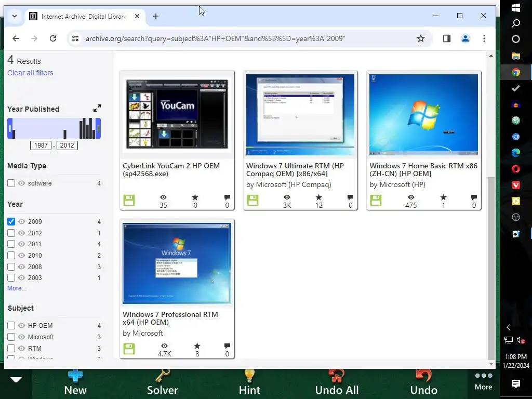Open the Windows 7 Ultimate RTM thumbnail
The image size is (532, 399).
pyautogui.click(x=300, y=115)
